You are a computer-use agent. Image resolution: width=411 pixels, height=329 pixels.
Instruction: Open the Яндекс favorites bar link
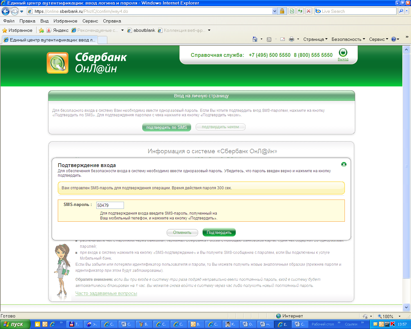pyautogui.click(x=57, y=30)
